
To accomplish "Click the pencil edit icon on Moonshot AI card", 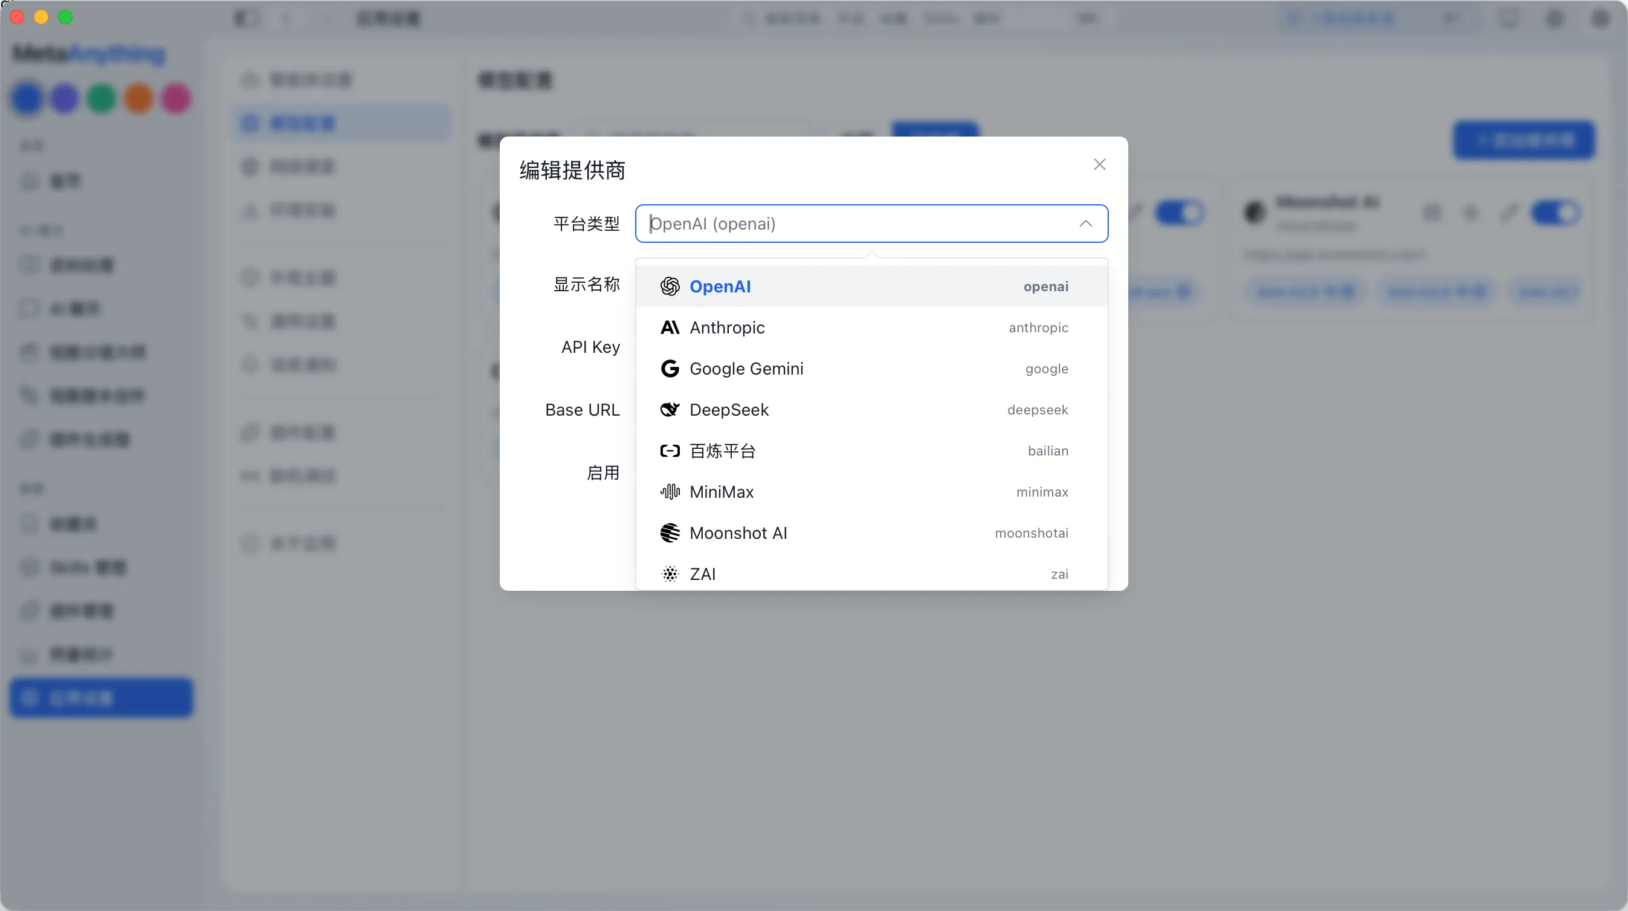I will coord(1508,213).
